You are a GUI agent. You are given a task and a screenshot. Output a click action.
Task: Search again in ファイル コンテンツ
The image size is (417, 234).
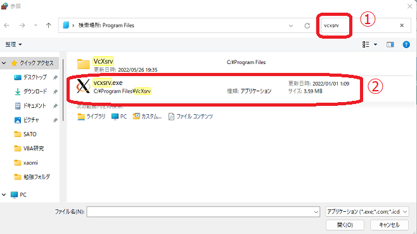click(x=190, y=117)
